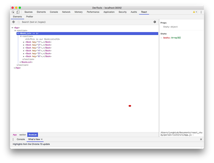Click the BookList breadcrumb

tap(33, 135)
